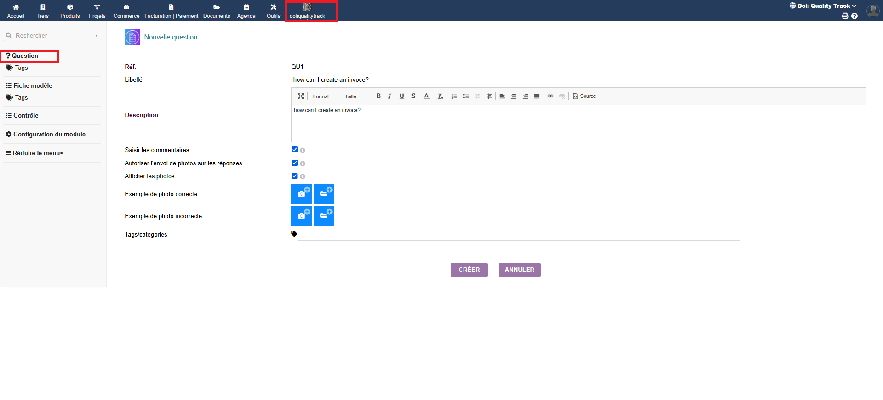Image resolution: width=883 pixels, height=400 pixels.
Task: Go to Fiche modèle in sidebar
Action: pyautogui.click(x=33, y=86)
